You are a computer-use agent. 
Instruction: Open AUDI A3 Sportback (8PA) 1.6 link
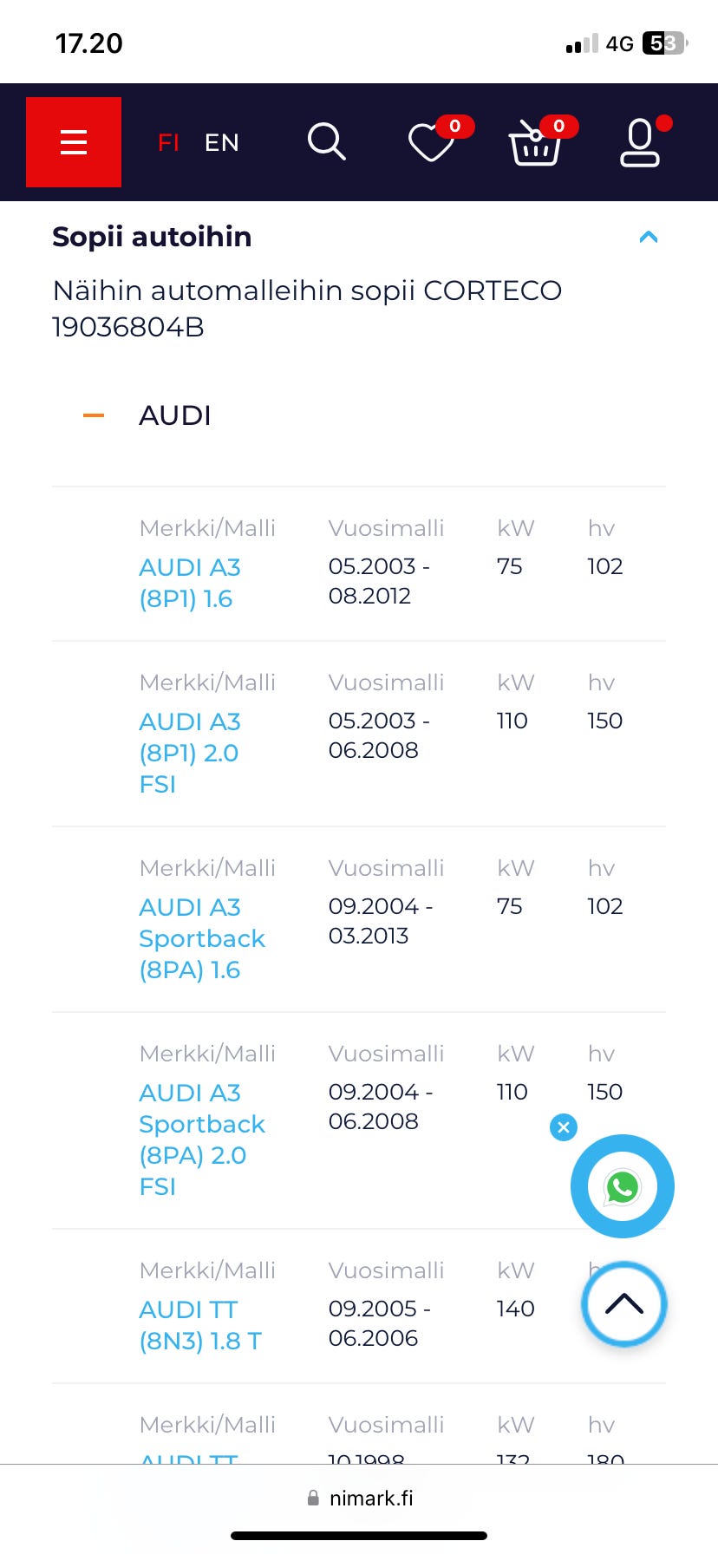click(201, 938)
